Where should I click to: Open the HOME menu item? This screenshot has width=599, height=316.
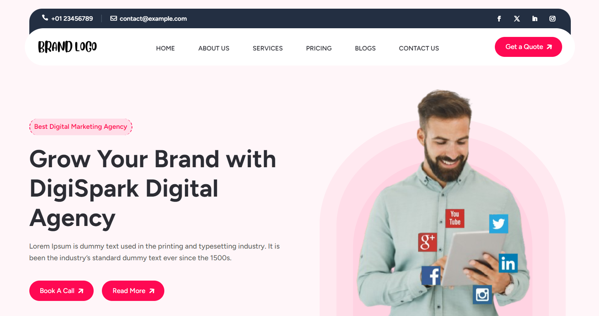click(165, 48)
